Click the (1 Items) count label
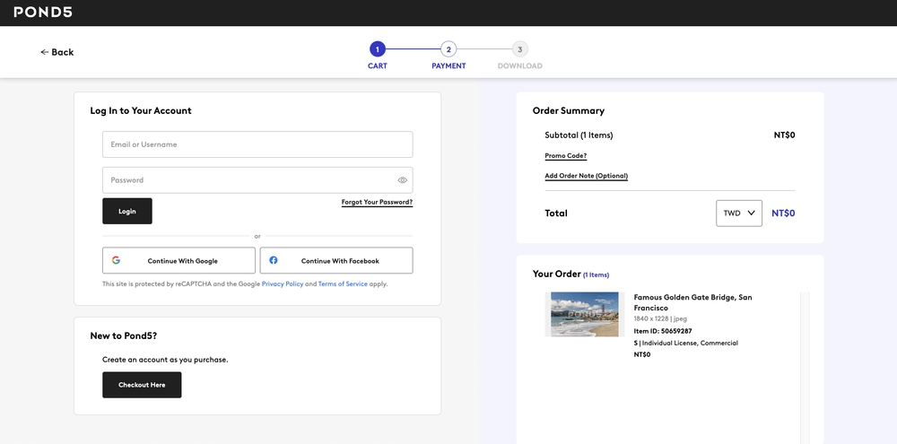897x444 pixels. pos(597,275)
